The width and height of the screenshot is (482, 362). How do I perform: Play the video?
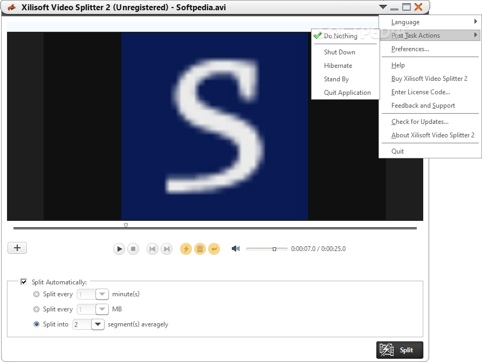coord(119,249)
